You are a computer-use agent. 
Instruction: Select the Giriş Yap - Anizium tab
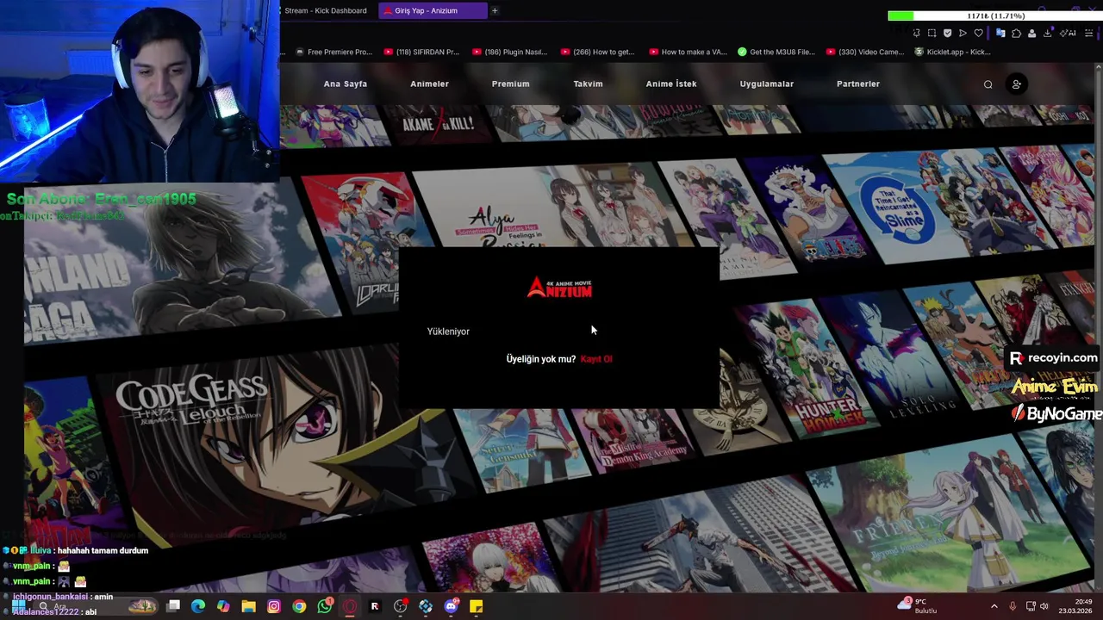(433, 10)
